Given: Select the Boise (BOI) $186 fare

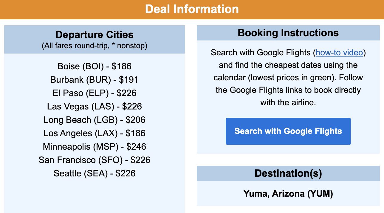Looking at the screenshot, I should click(94, 66).
